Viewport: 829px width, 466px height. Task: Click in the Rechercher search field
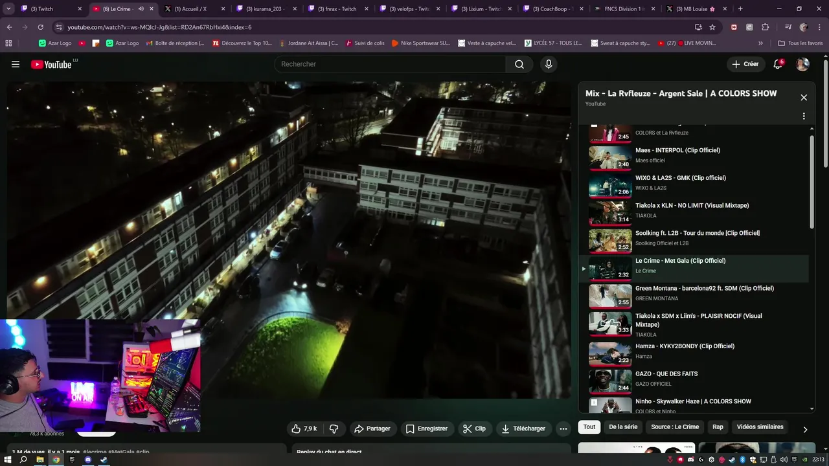(x=391, y=64)
